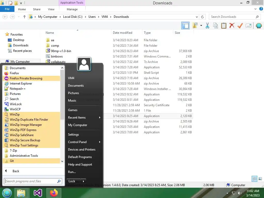Click the network tray icon

[x=234, y=193]
